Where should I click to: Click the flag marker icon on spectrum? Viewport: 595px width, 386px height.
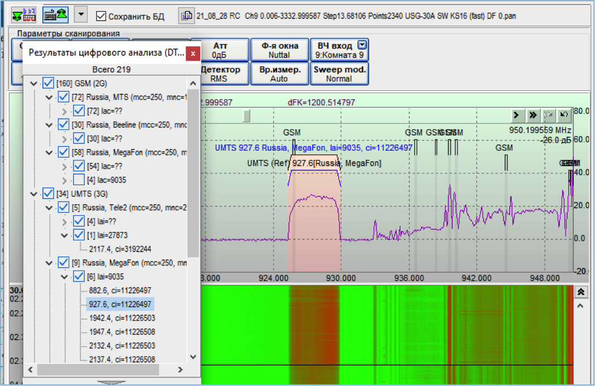tap(548, 115)
